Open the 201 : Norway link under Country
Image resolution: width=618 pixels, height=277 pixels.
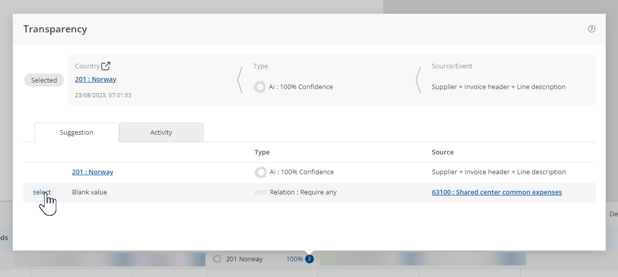click(x=96, y=80)
